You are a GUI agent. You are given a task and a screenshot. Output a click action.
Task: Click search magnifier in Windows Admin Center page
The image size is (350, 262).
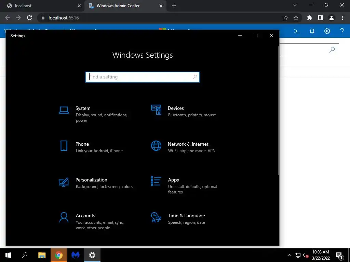click(332, 50)
